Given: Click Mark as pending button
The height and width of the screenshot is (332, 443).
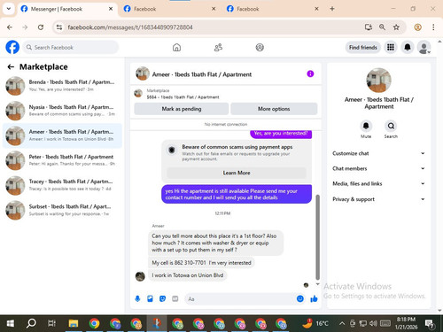Looking at the screenshot, I should pos(182,109).
